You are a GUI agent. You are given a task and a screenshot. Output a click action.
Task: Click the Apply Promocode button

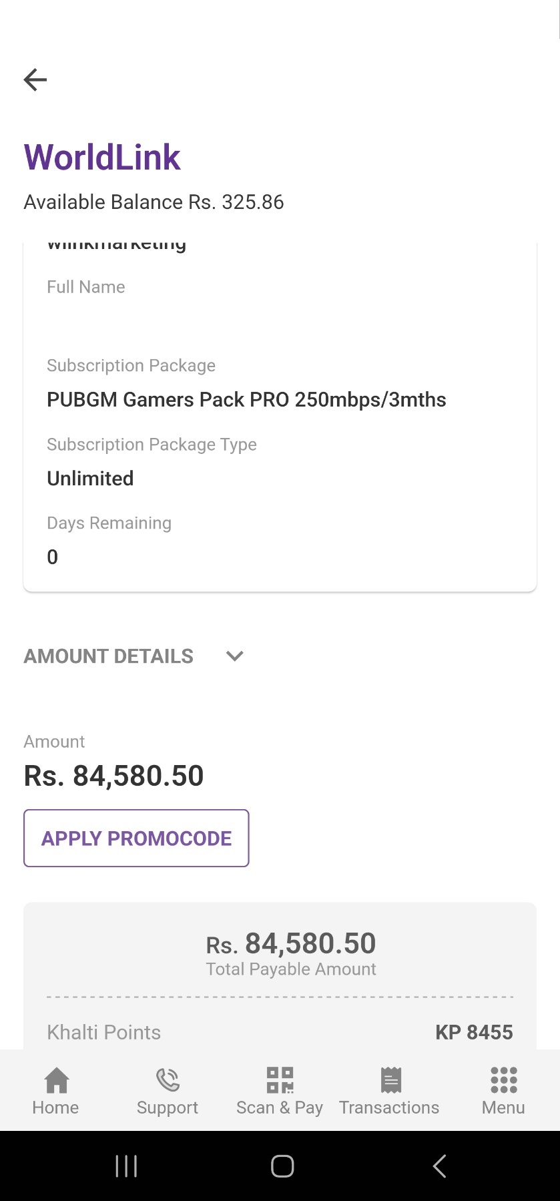click(x=136, y=838)
